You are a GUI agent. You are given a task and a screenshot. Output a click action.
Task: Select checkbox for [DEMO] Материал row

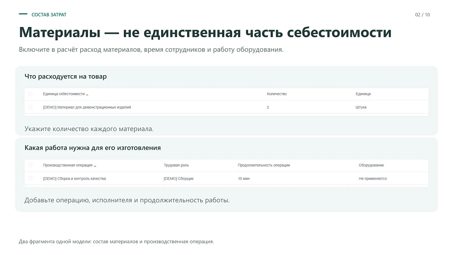pyautogui.click(x=31, y=107)
